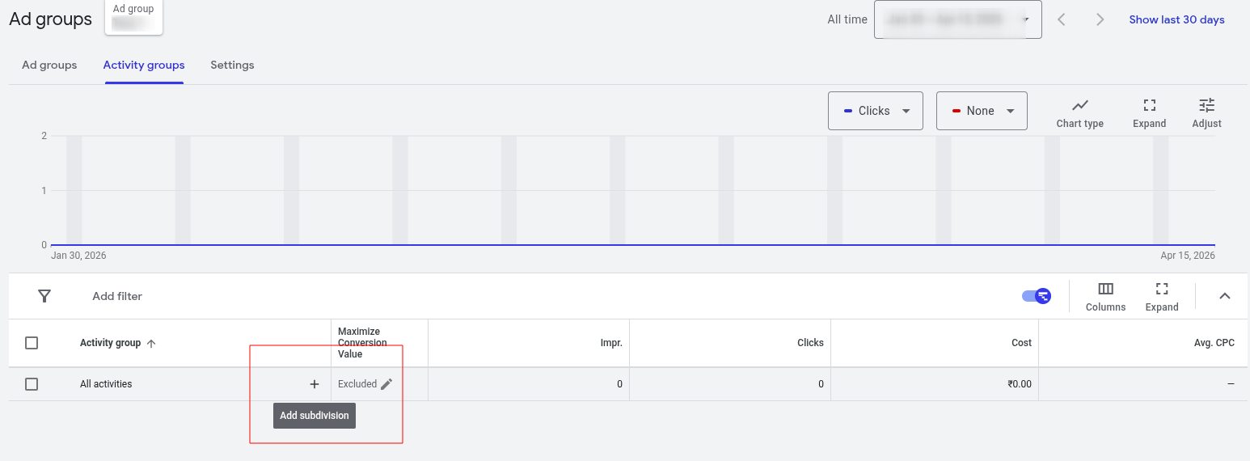The width and height of the screenshot is (1250, 461).
Task: Click the Ad groups page heading
Action: 50,19
